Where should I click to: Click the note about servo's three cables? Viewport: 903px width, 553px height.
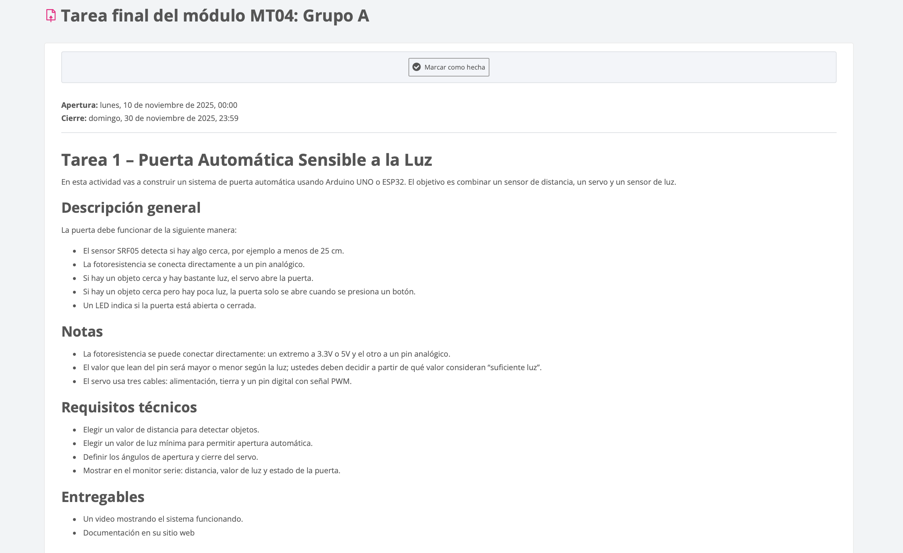coord(217,381)
